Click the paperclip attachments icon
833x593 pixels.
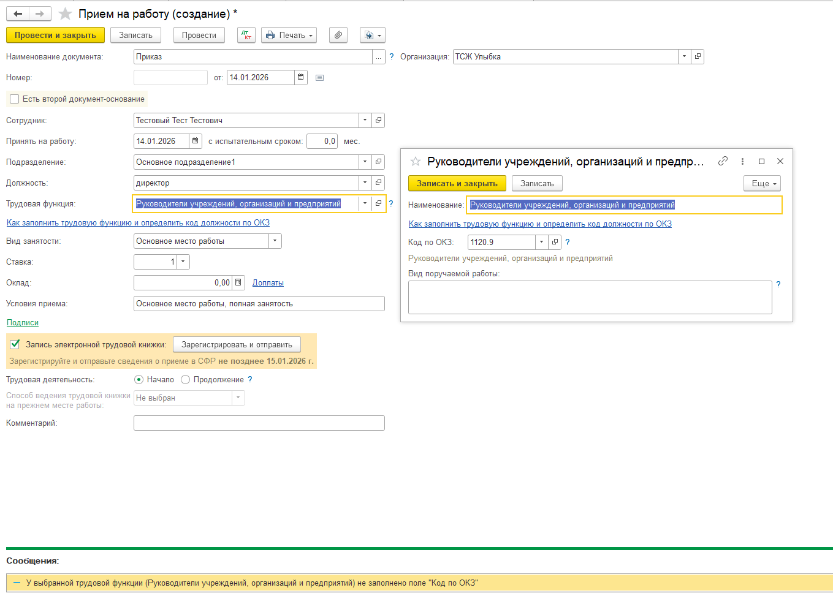(338, 35)
